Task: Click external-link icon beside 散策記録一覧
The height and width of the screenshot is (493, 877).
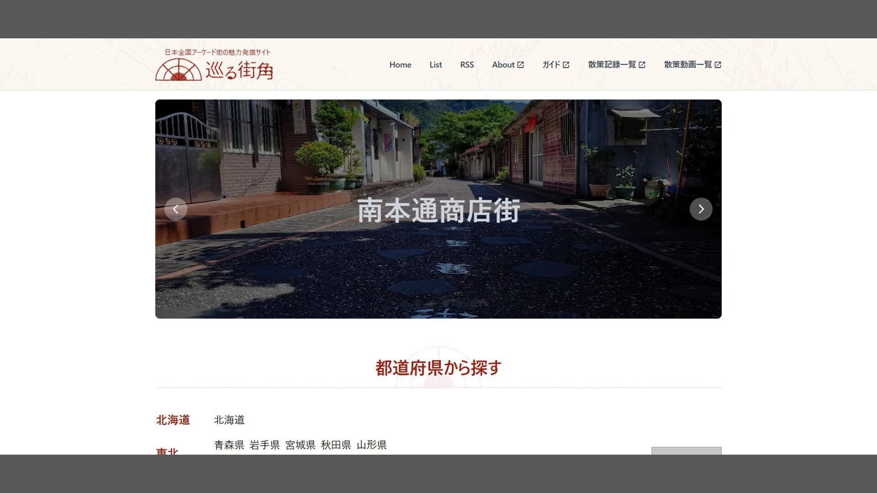Action: [x=642, y=65]
